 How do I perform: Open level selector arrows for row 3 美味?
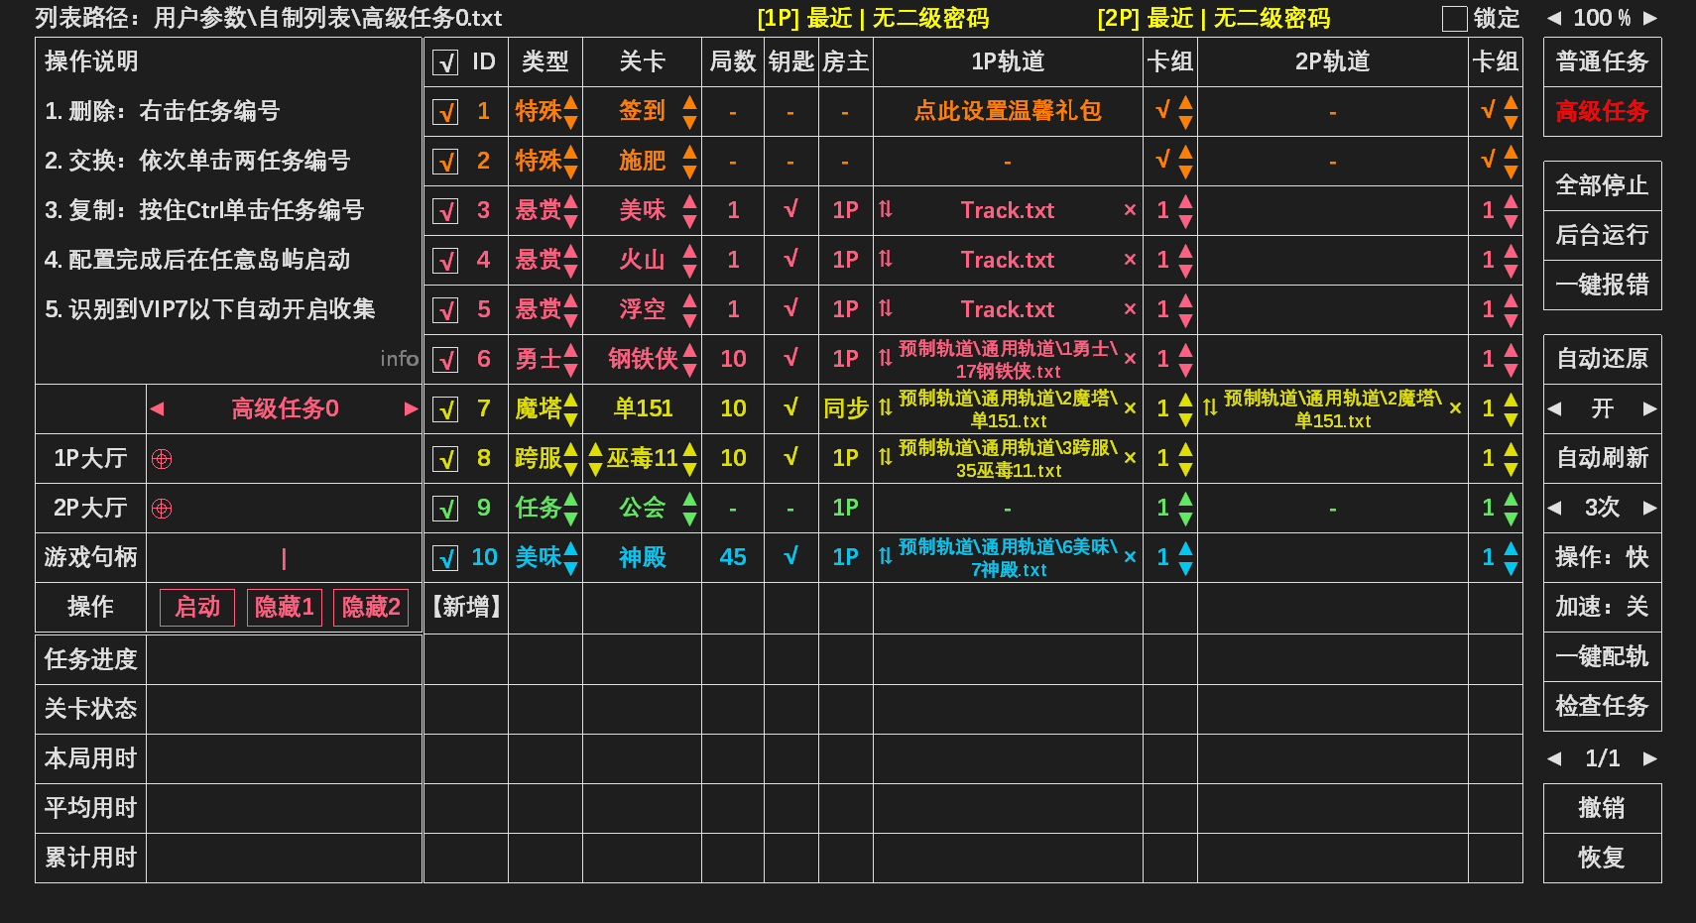coord(689,210)
